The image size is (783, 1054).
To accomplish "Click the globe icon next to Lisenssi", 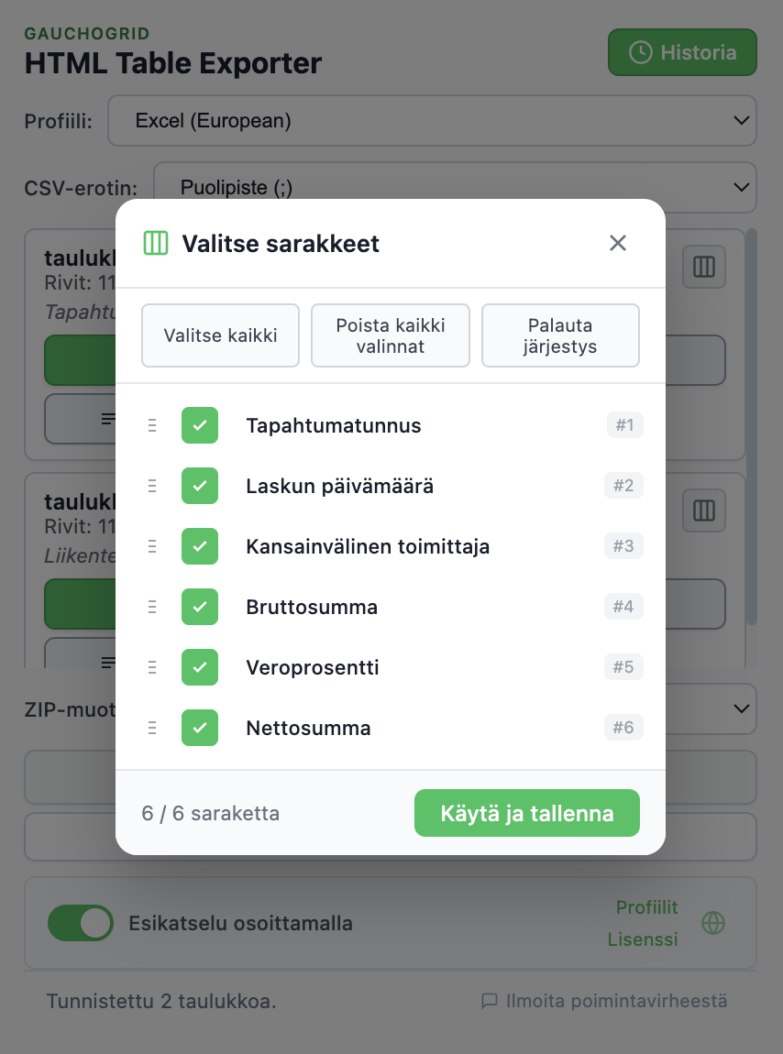I will coord(712,923).
